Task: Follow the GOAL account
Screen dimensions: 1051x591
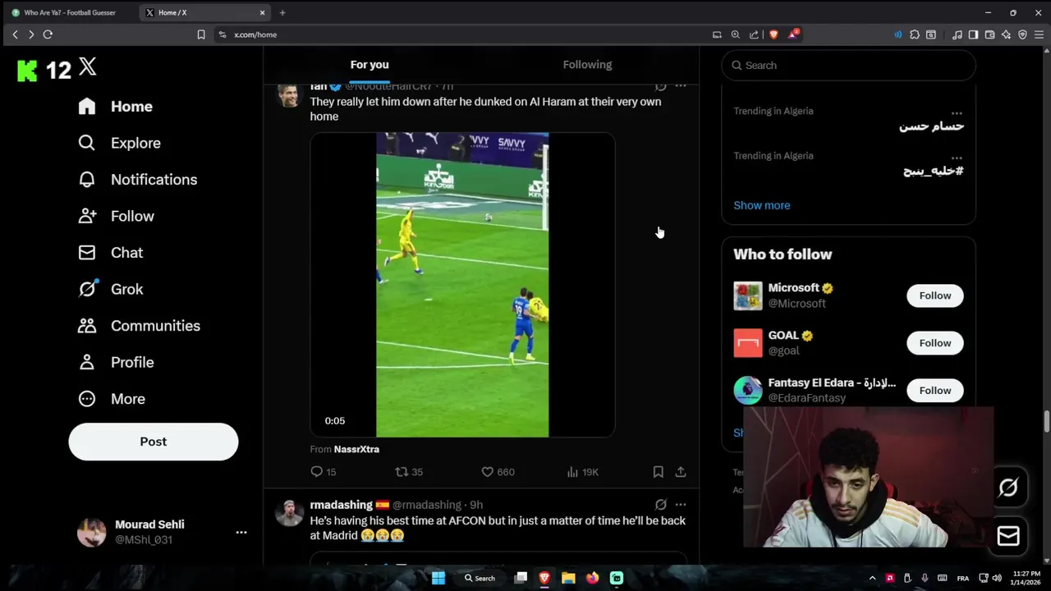Action: pos(935,343)
